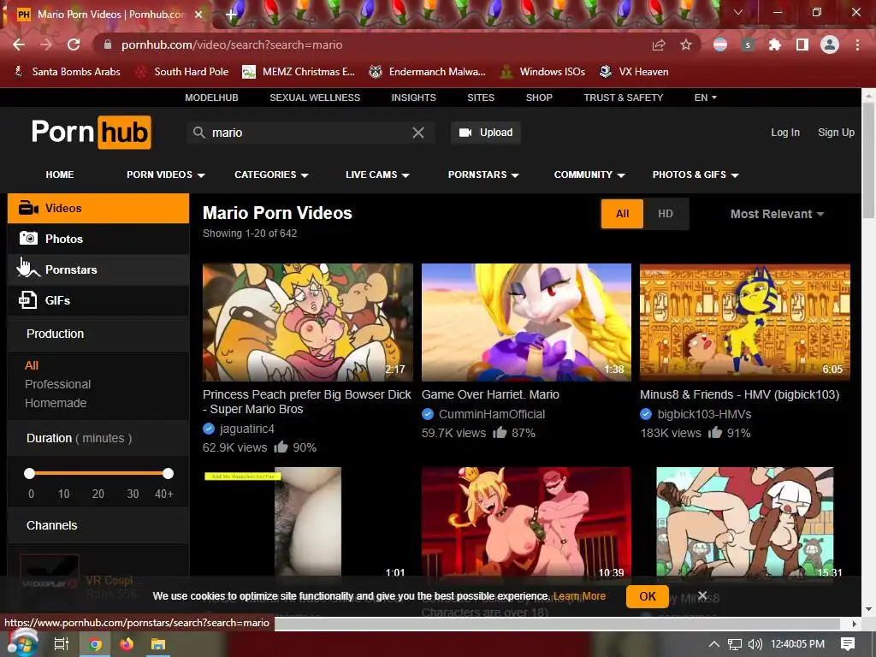Open TRUST & SAFETY in the top bar
The image size is (876, 657).
(624, 98)
